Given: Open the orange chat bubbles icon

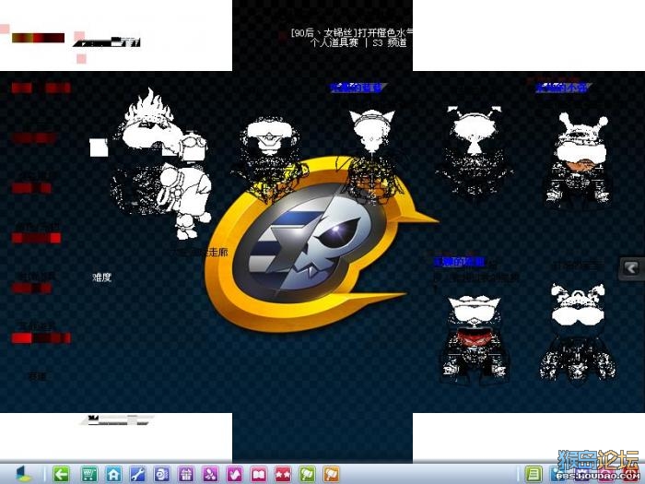Looking at the screenshot, I should point(332,474).
